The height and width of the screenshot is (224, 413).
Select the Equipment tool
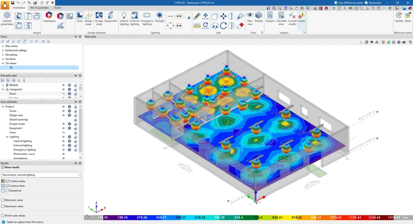point(111,17)
